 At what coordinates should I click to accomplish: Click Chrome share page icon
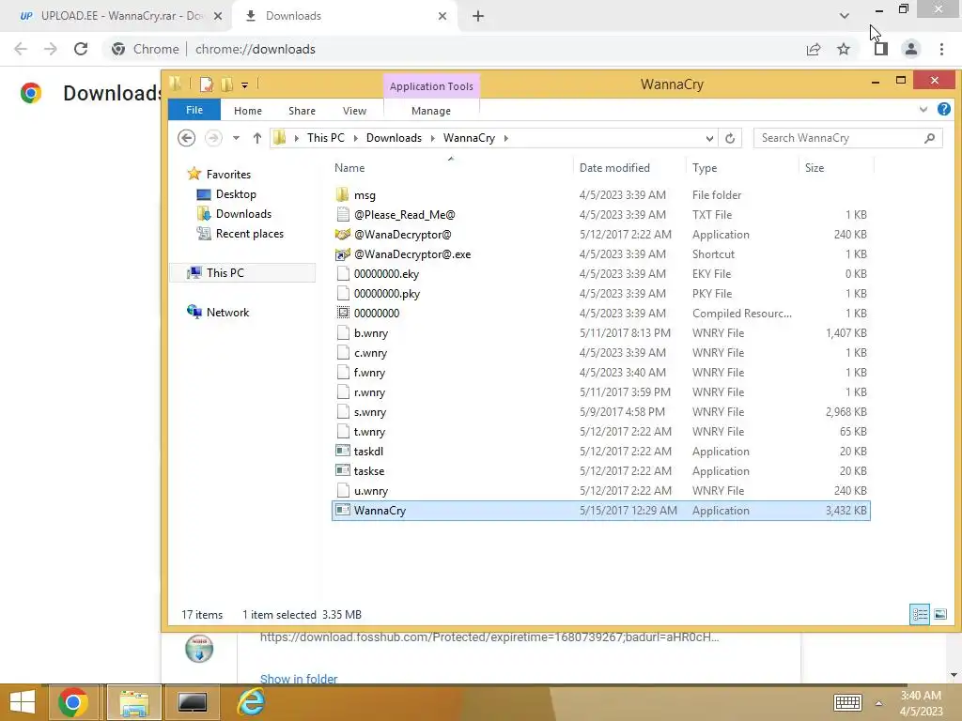[x=814, y=49]
